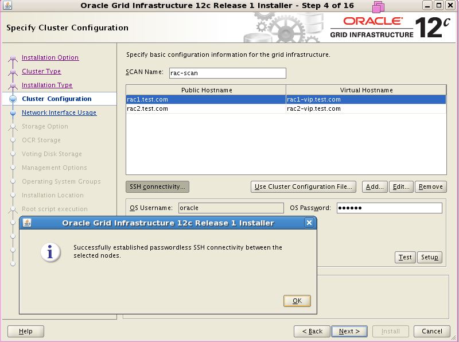Open Network Interface Usage step

click(59, 112)
